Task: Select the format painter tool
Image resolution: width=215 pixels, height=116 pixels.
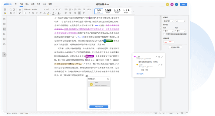Action: [x=20, y=13]
